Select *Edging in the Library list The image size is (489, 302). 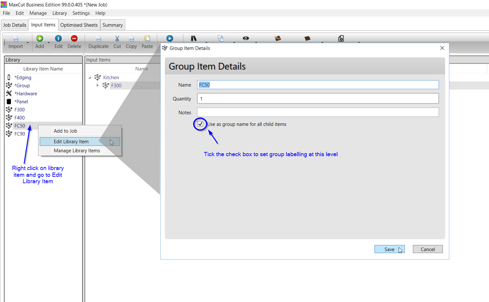(23, 78)
